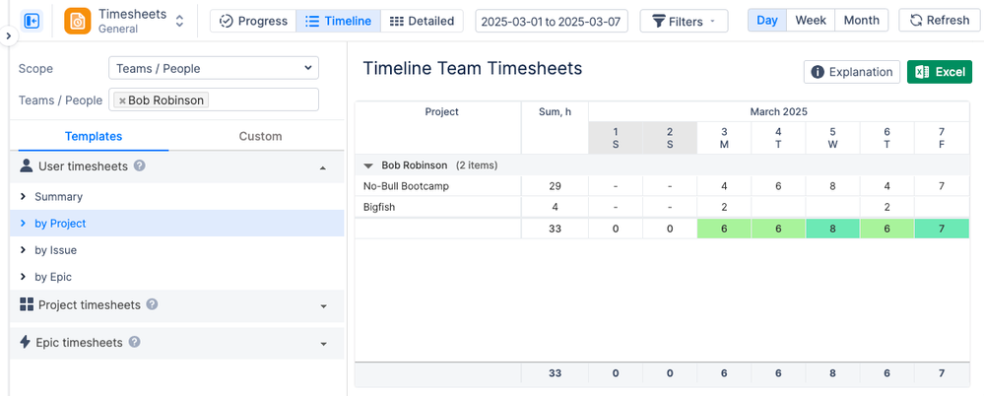Image resolution: width=984 pixels, height=396 pixels.
Task: Click help icon beside User timesheets
Action: click(140, 165)
